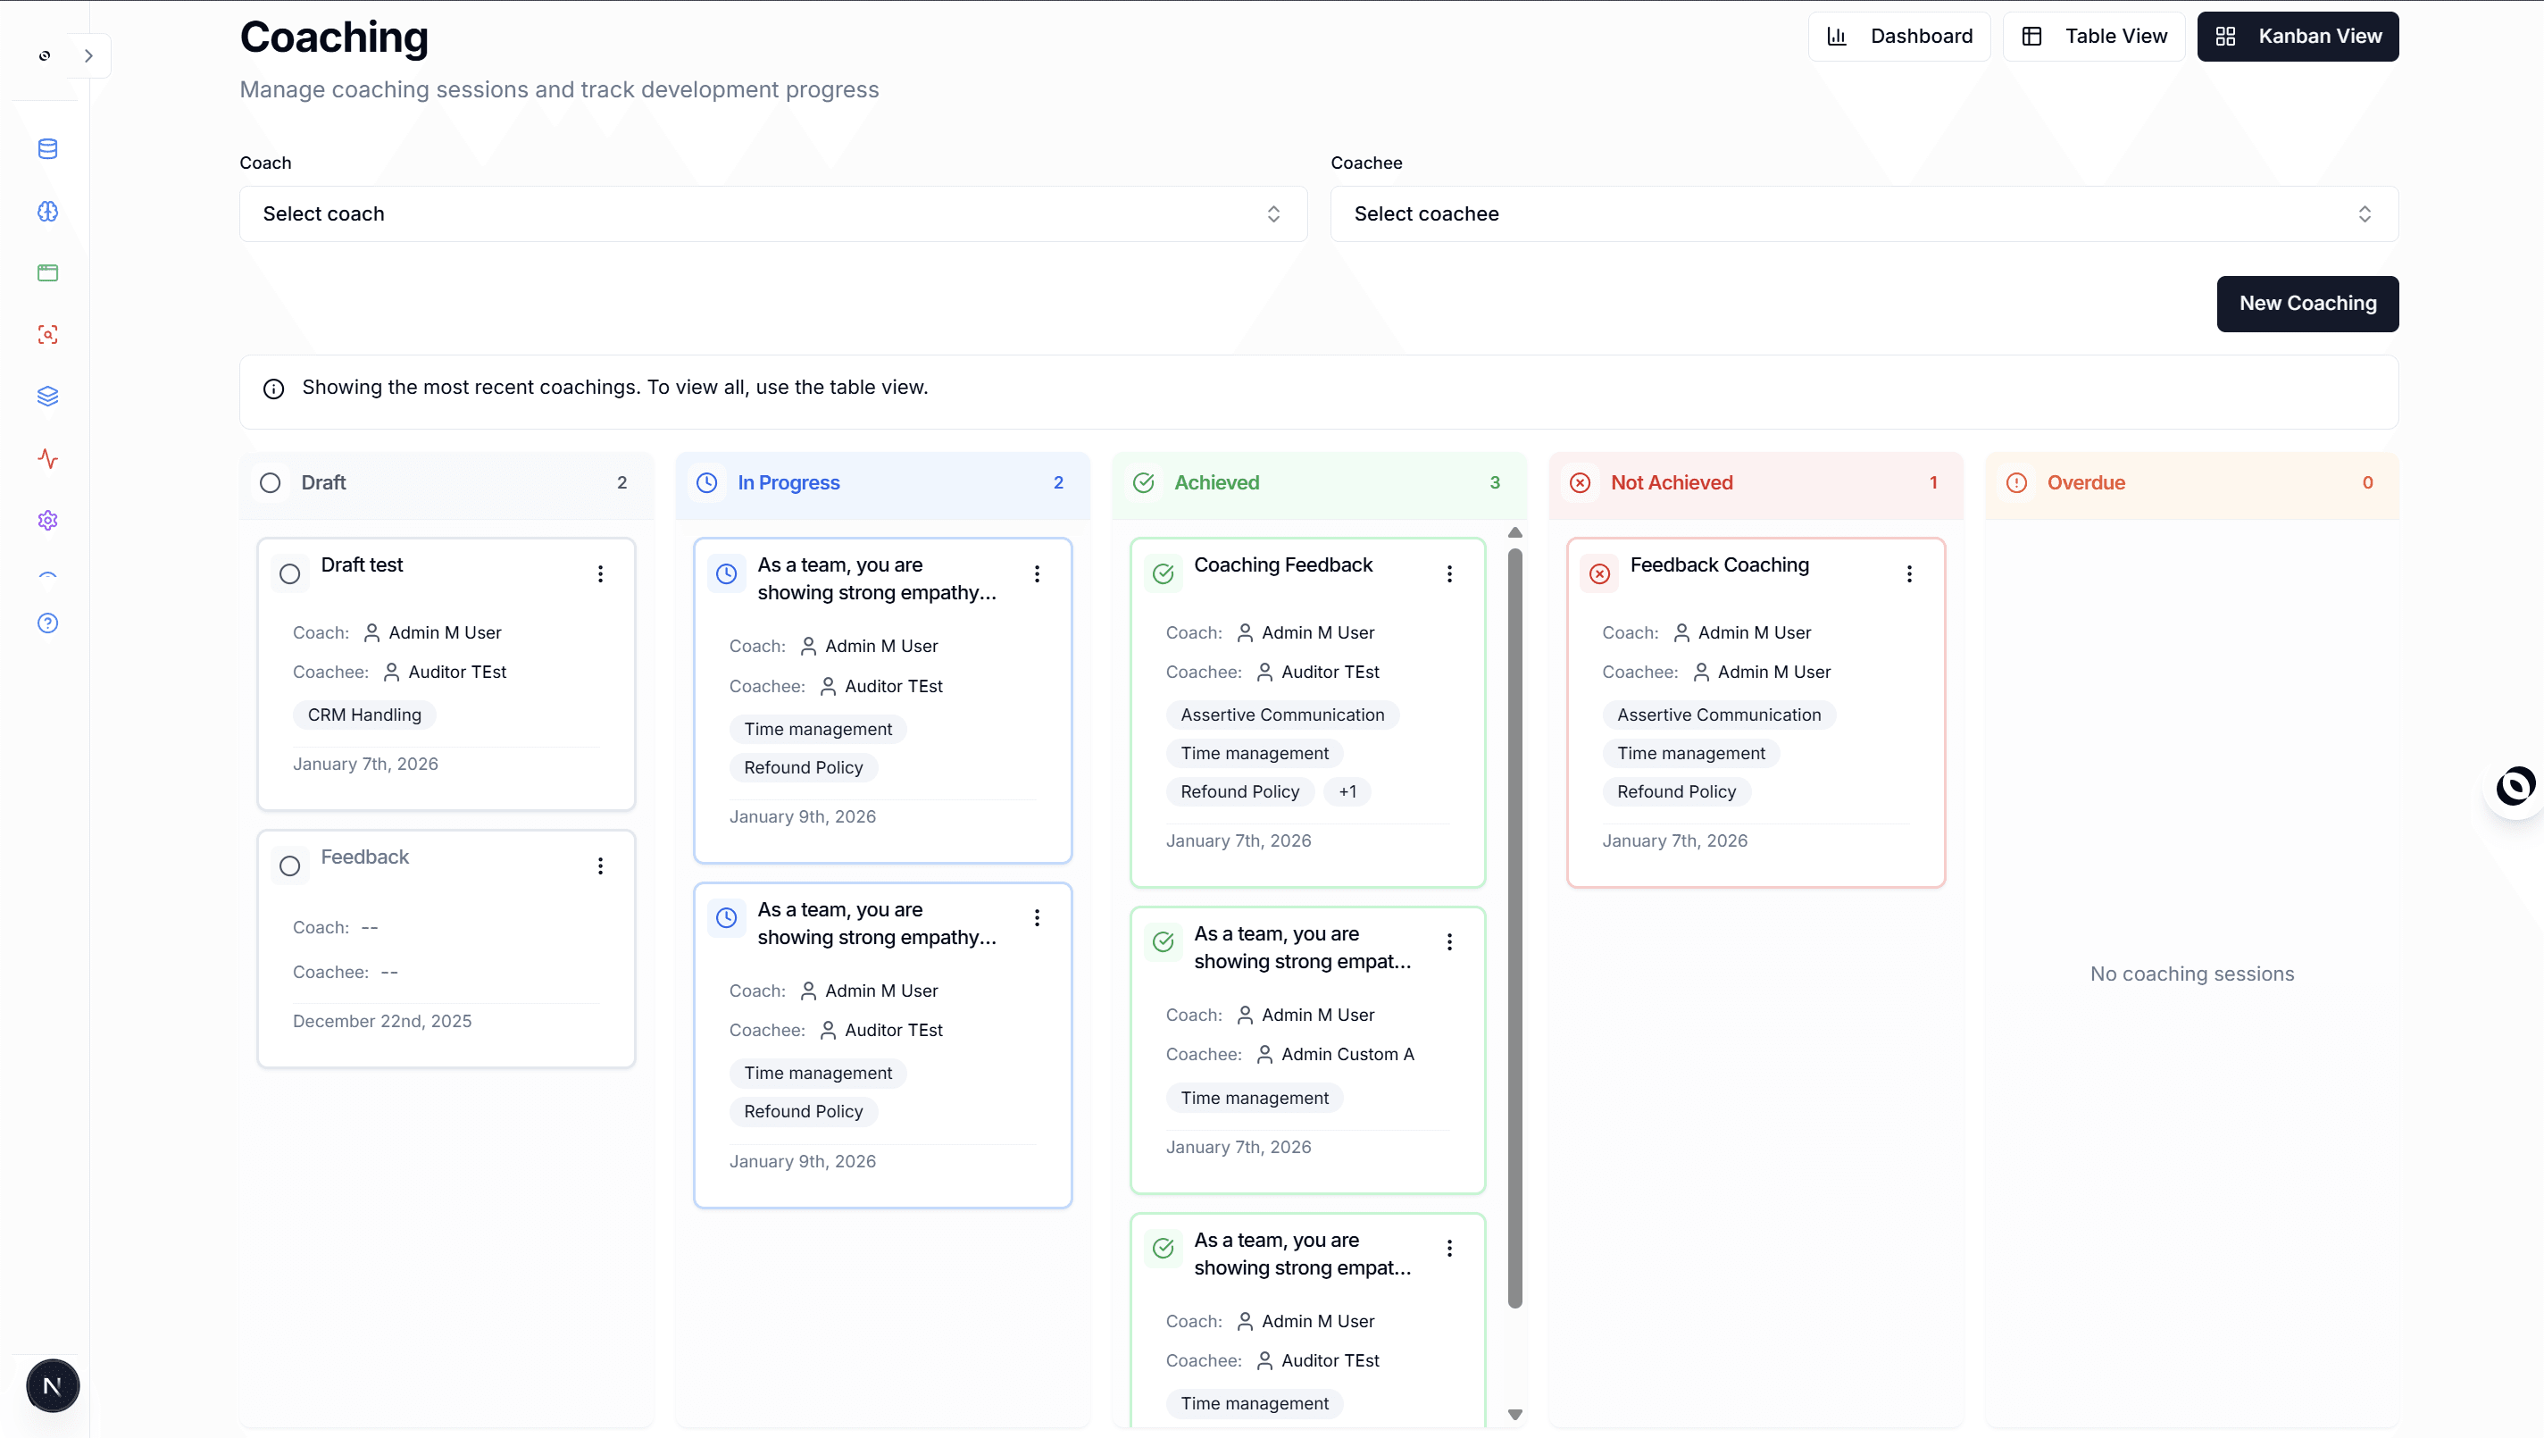Open the green browser-window sidebar icon
Viewport: 2544px width, 1438px height.
(x=46, y=273)
